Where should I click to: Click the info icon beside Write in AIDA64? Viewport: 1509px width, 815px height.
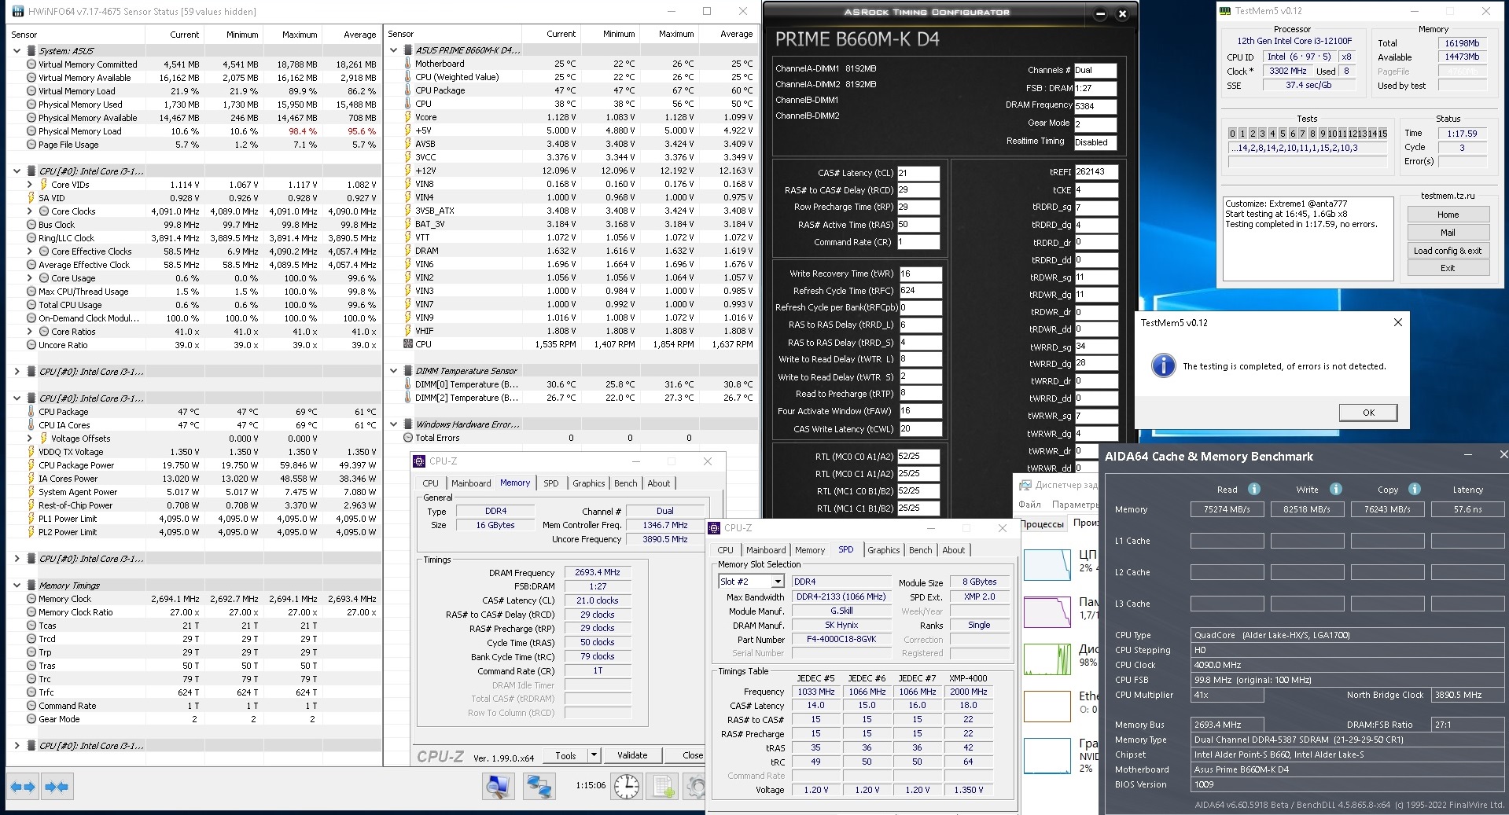tap(1336, 489)
